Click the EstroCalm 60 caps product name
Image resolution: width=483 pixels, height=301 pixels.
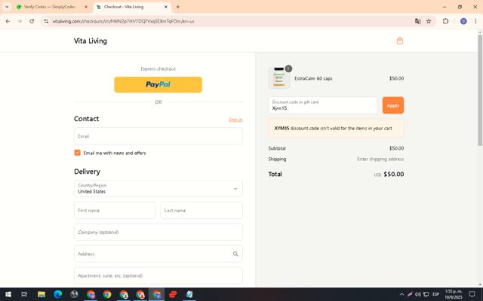(x=313, y=78)
